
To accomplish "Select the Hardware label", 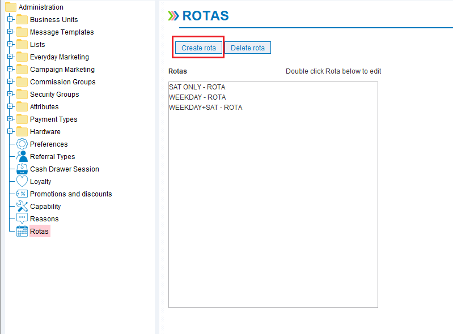I will tap(45, 132).
